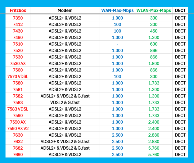Click the DECT cell in the 7390 row

[x=180, y=18]
